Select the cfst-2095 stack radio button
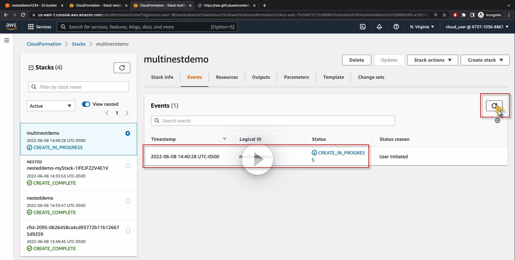This screenshot has width=515, height=260. click(128, 231)
